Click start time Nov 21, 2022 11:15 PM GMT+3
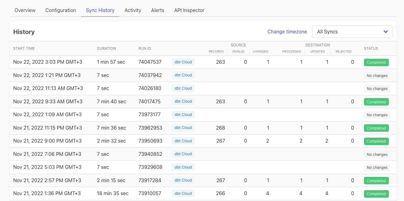Screen dimensions: 404x201 coord(48,128)
